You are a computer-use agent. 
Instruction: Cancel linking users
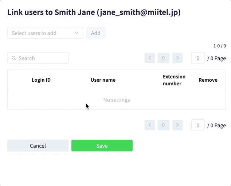[x=38, y=146]
